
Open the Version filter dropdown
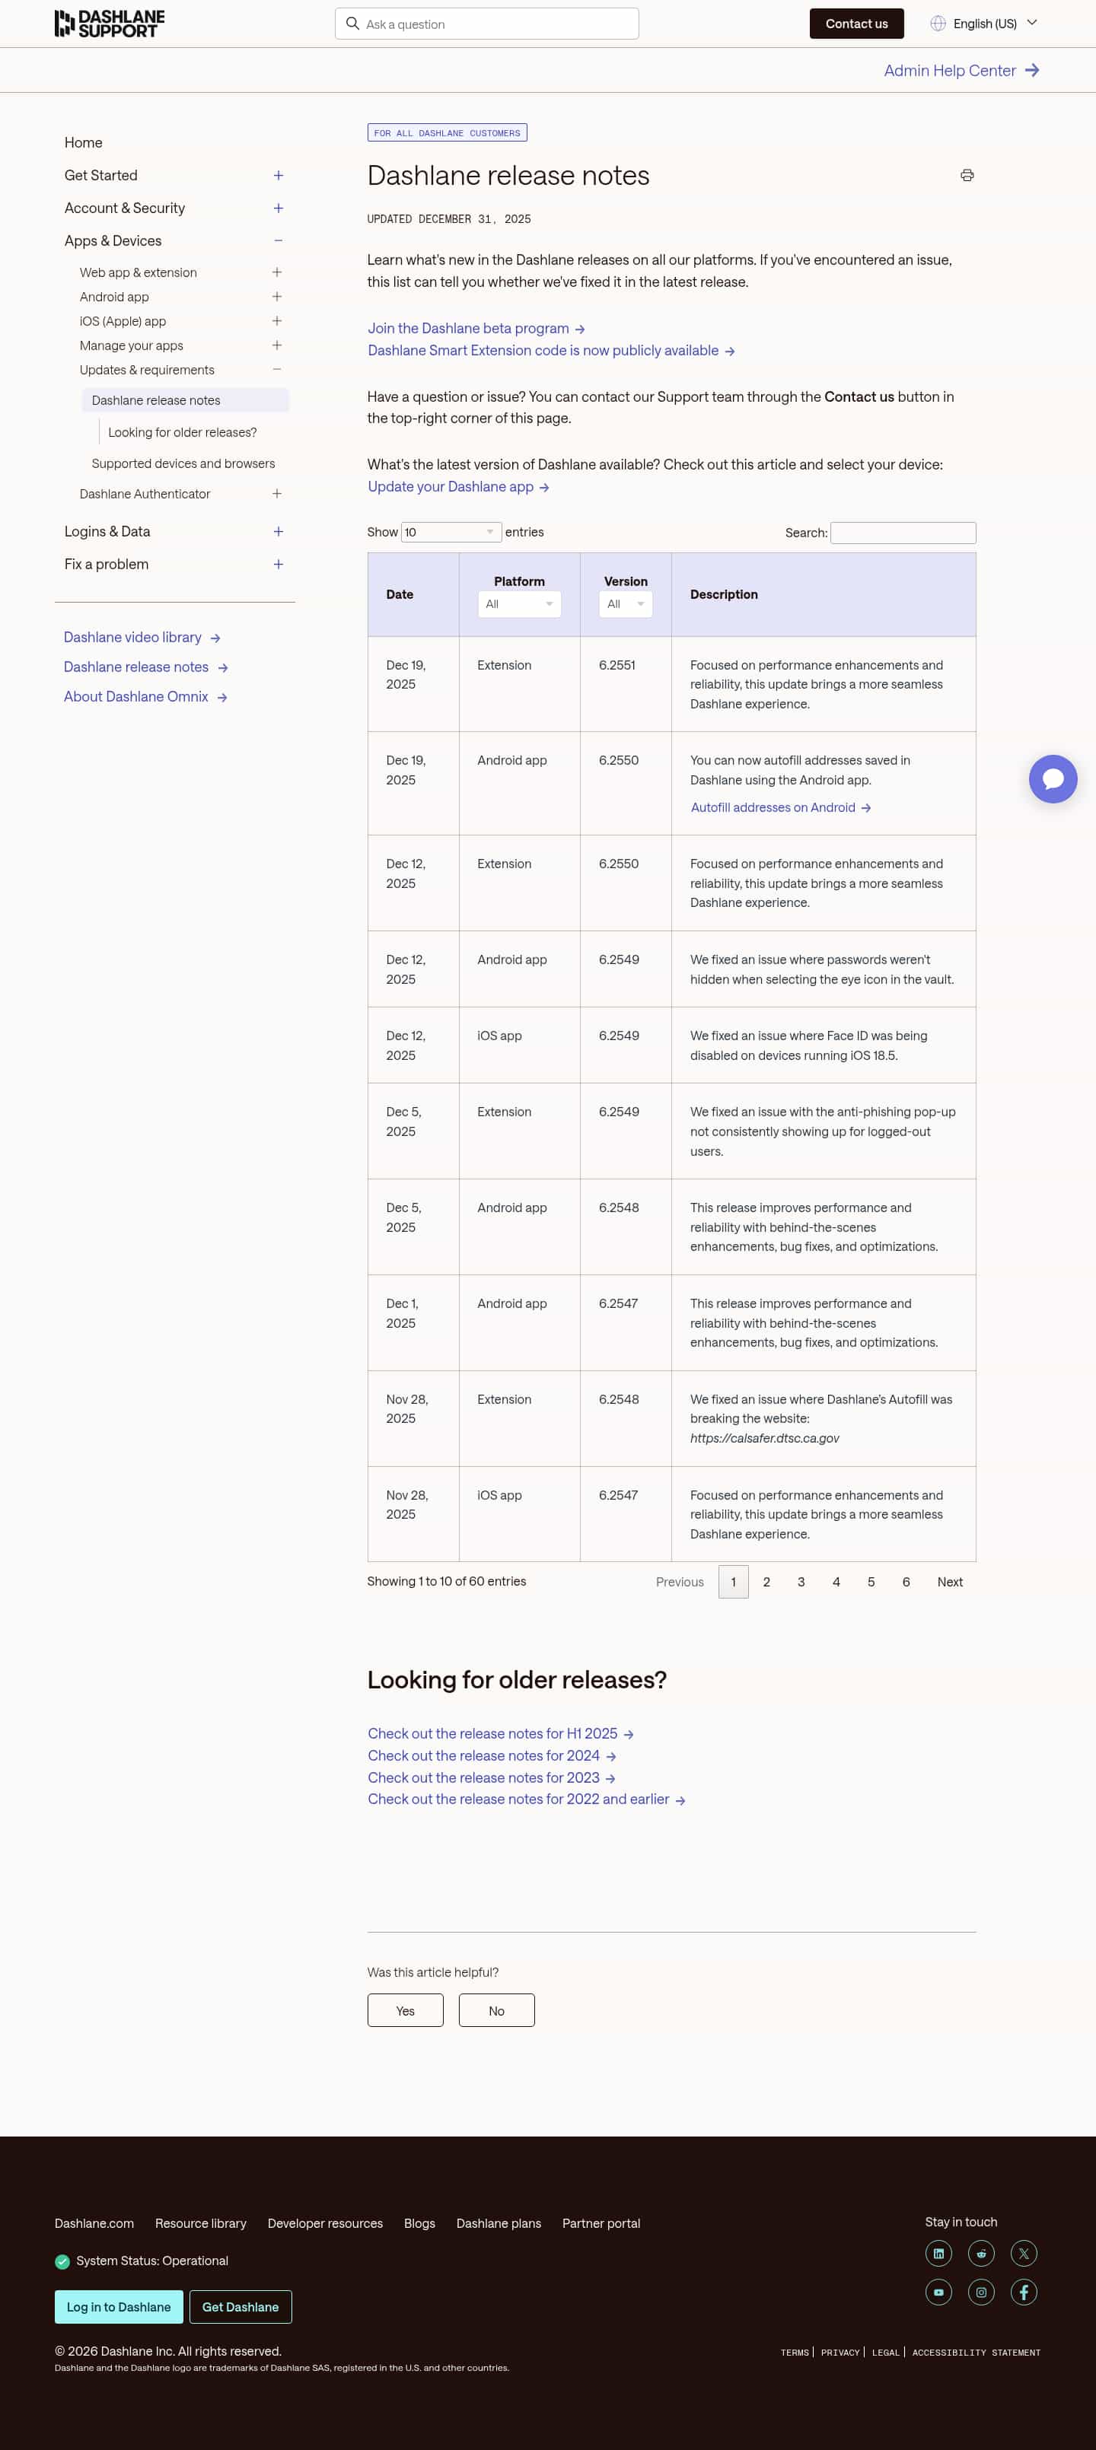[625, 604]
